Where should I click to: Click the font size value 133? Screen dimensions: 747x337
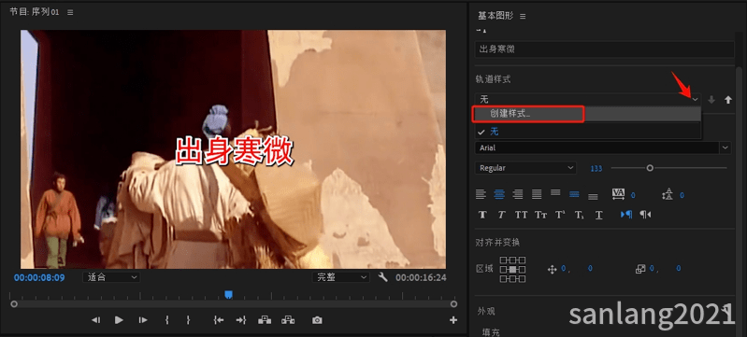pos(596,168)
